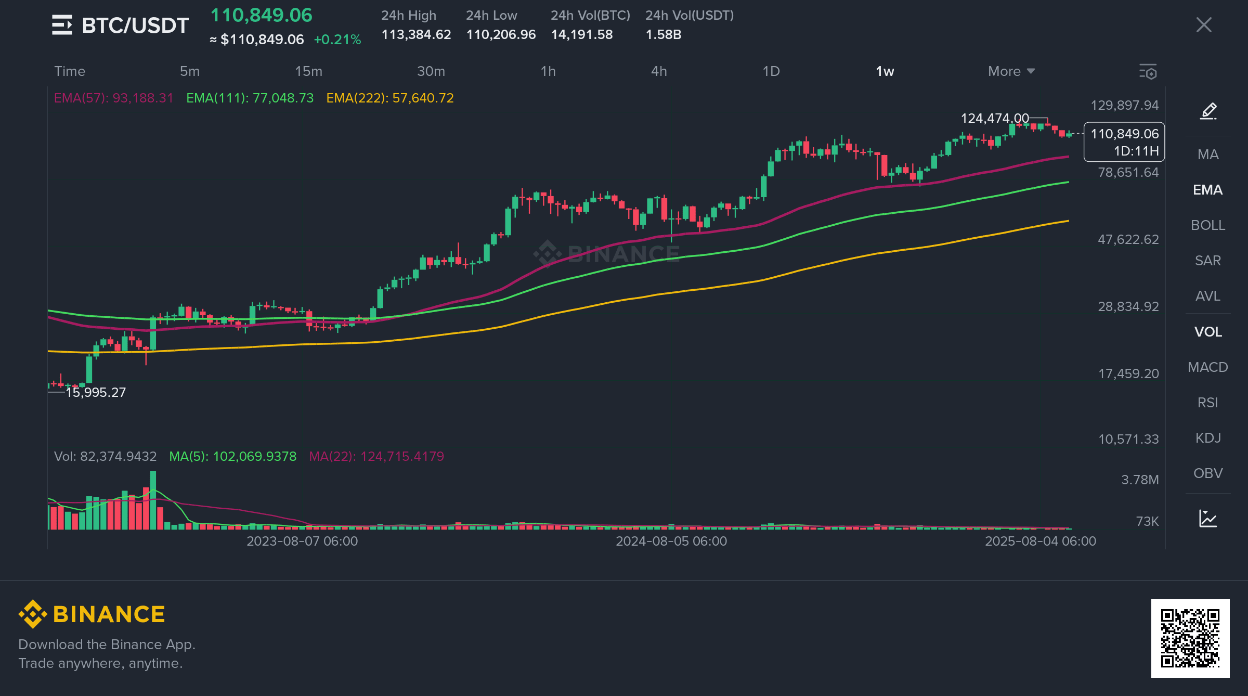
Task: Click the line chart icon in sidebar
Action: pyautogui.click(x=1208, y=519)
